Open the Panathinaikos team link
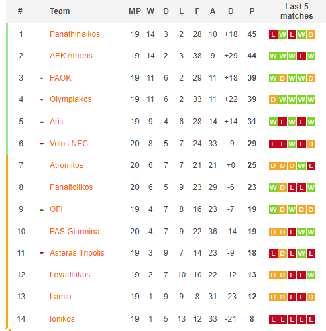Image resolution: width=326 pixels, height=331 pixels. (x=74, y=34)
